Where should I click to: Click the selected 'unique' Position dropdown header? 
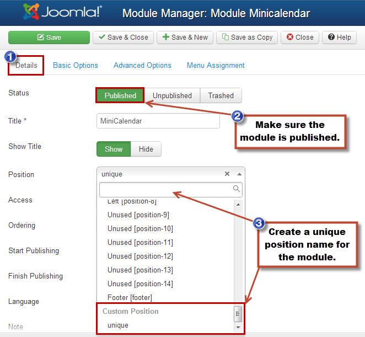click(x=171, y=174)
